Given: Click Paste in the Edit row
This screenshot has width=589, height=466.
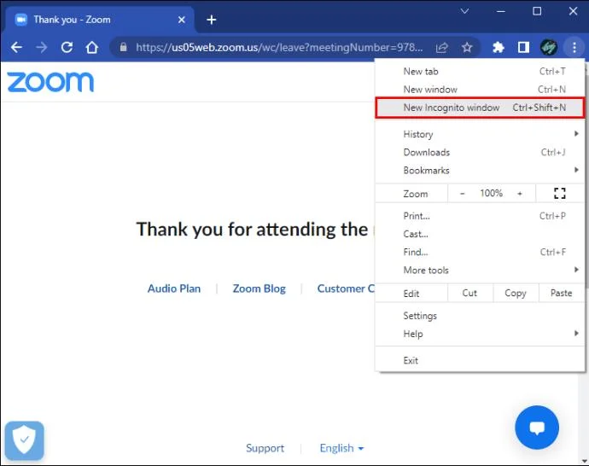Looking at the screenshot, I should click(561, 293).
